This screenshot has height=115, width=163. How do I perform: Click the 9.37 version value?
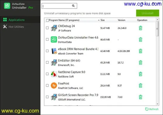tap(120, 86)
